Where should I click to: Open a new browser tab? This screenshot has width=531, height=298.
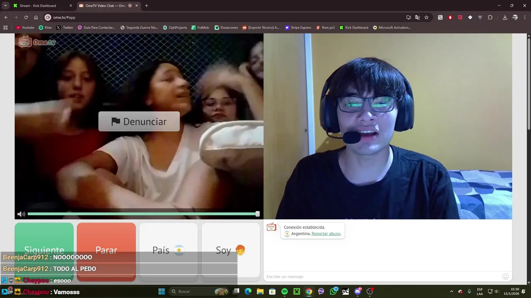click(146, 6)
